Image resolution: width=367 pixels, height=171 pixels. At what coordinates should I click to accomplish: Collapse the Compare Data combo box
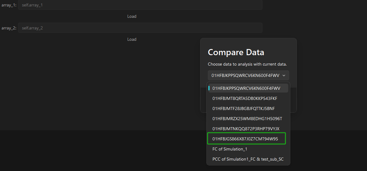click(248, 75)
